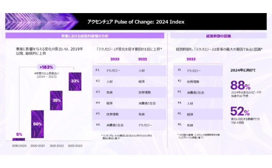Click 'テクノロジー' ranked #1 in the executives table

[194, 70]
